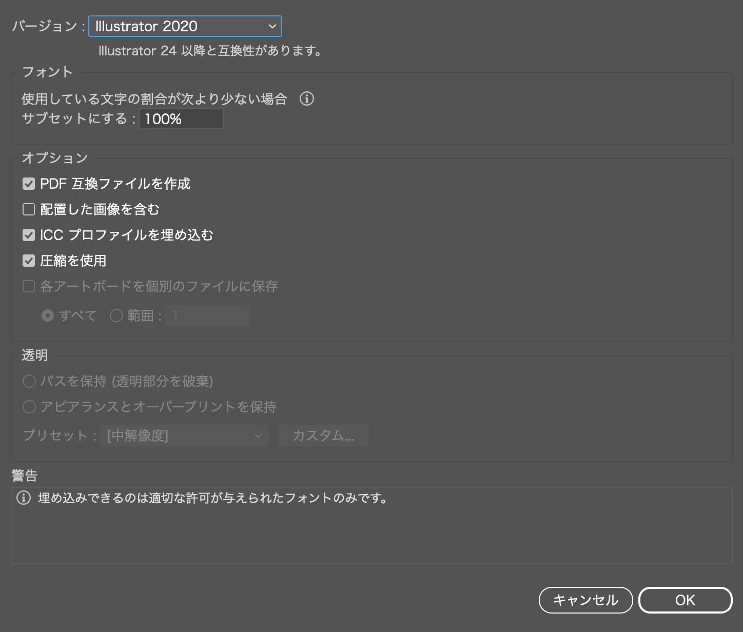Viewport: 743px width, 632px height.
Task: Click the カスタム... button
Action: pos(323,436)
